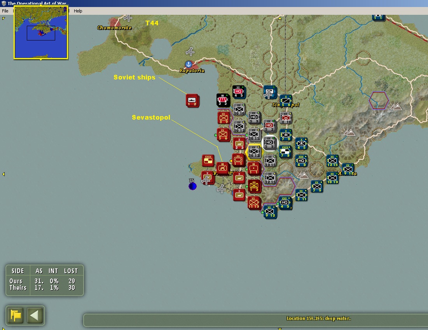
Task: Select the gray unit with red symbol 8 10
Action: coord(285,118)
